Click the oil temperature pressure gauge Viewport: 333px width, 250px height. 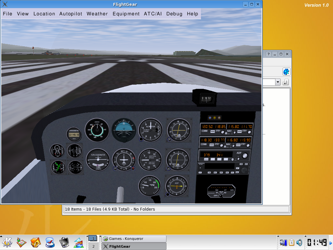tap(58, 167)
